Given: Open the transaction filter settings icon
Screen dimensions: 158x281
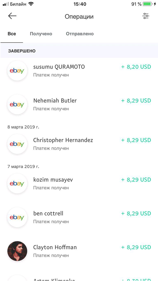Looking at the screenshot, I should pos(146,16).
